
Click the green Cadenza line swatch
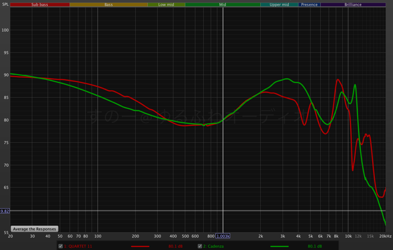(279, 246)
